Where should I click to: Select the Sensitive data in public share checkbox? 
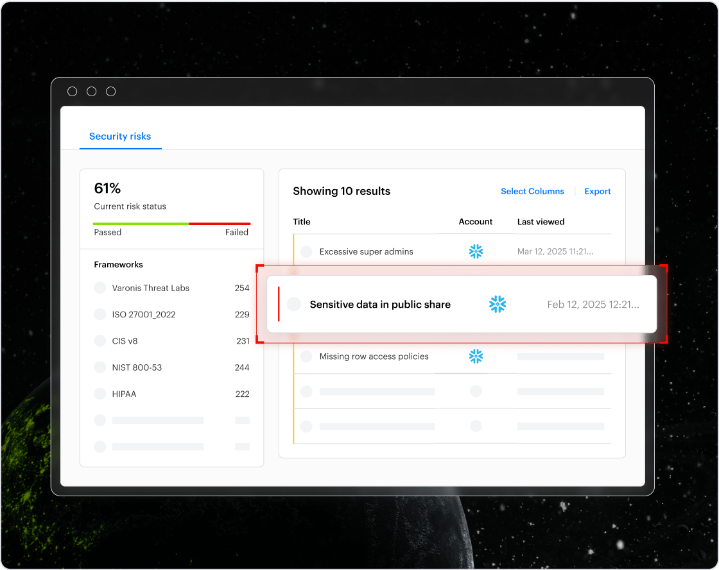[295, 304]
